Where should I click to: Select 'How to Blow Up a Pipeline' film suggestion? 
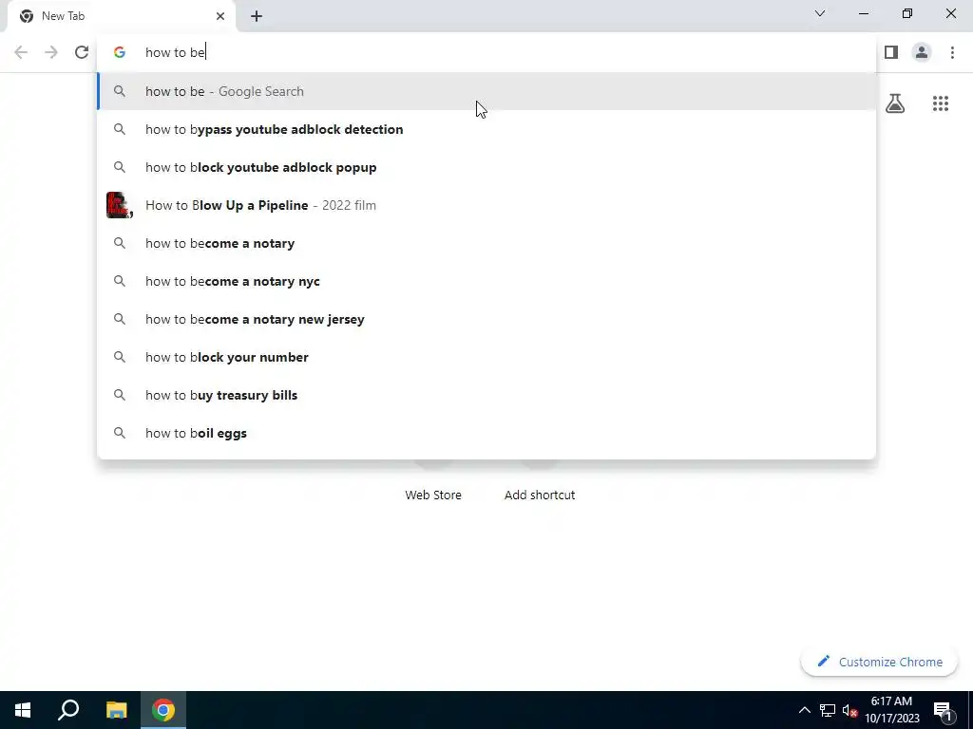[x=486, y=205]
